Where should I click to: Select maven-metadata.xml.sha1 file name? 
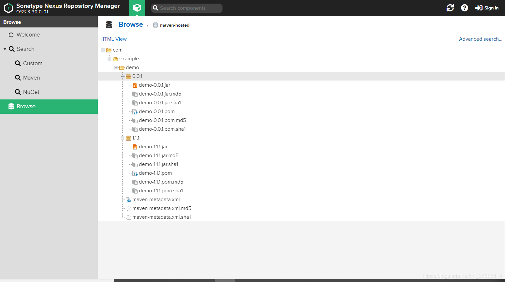[x=162, y=217]
